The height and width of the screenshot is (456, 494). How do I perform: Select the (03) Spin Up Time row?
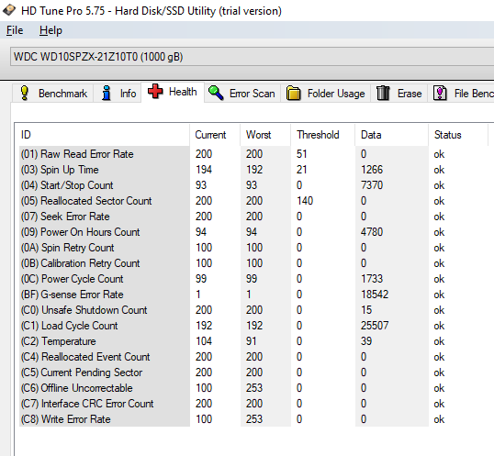254,170
